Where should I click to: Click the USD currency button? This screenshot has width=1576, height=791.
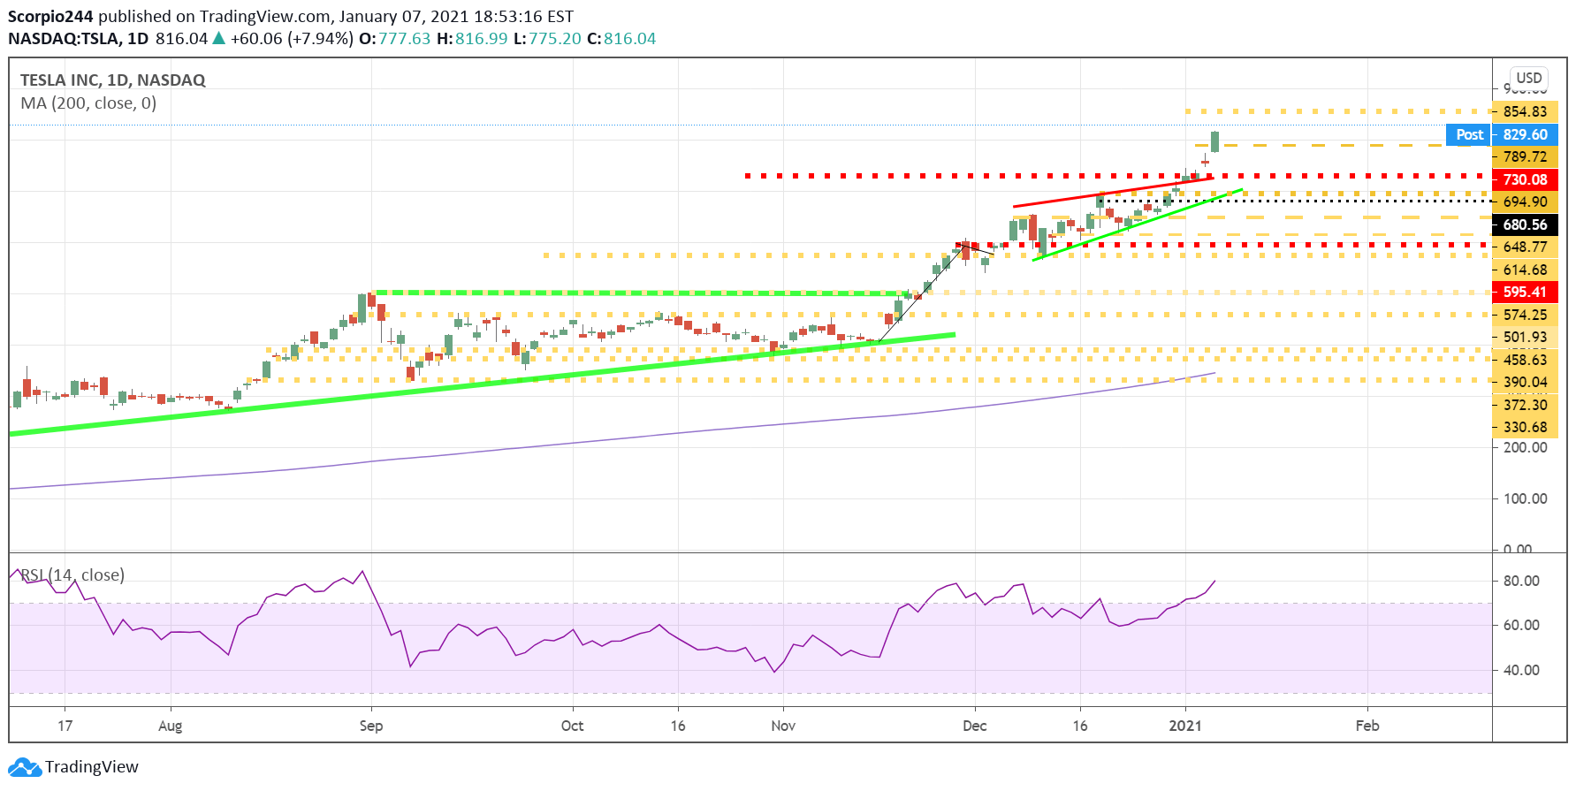point(1529,78)
